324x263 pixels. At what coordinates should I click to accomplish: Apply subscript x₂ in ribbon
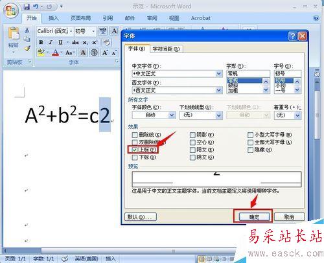pyautogui.click(x=86, y=43)
